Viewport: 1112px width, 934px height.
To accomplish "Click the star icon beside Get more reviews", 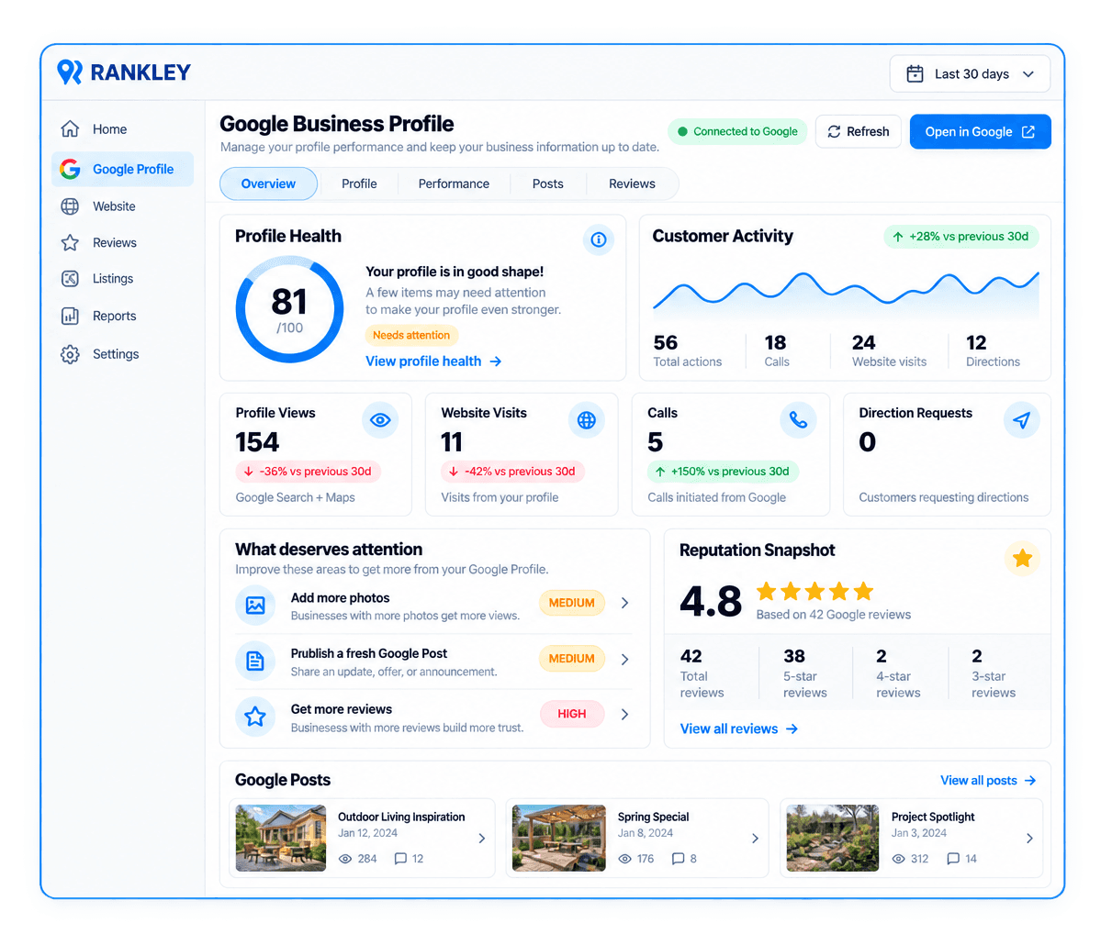I will pyautogui.click(x=255, y=717).
